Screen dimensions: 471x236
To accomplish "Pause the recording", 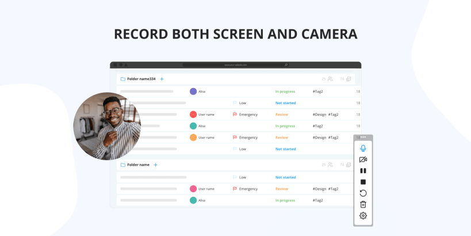I will [363, 171].
